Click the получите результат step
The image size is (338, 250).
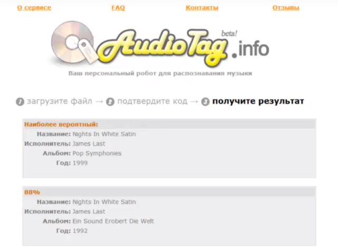coord(258,101)
